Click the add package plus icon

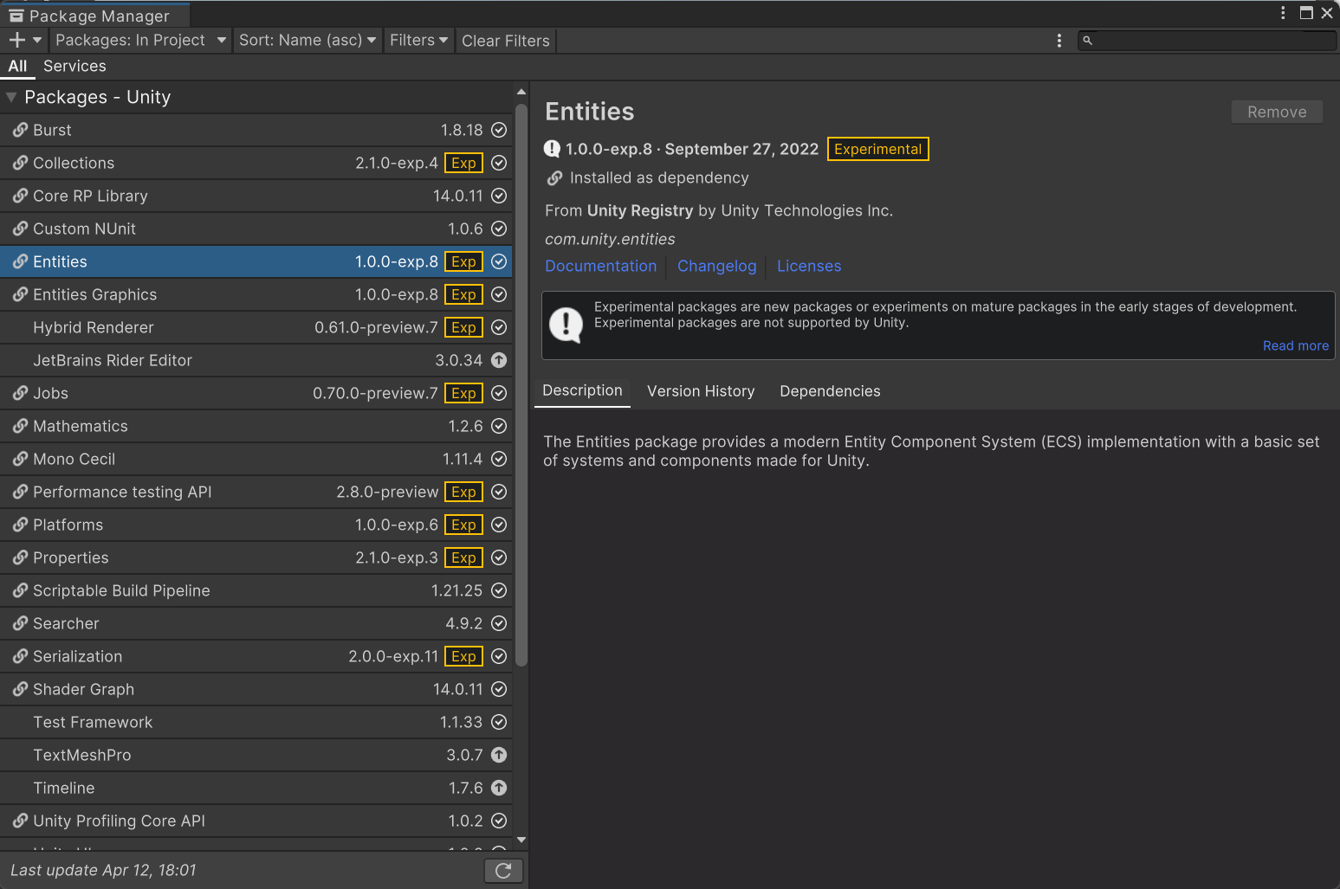click(x=16, y=40)
